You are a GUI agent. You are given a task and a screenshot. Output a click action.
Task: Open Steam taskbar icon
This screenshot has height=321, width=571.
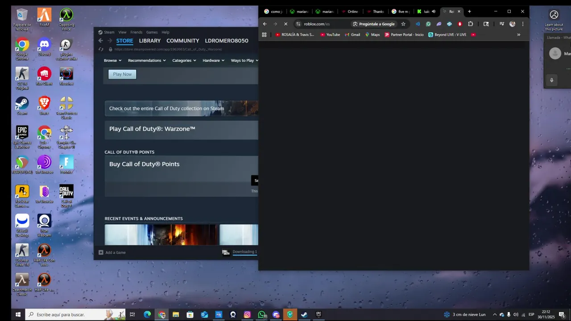pyautogui.click(x=304, y=315)
